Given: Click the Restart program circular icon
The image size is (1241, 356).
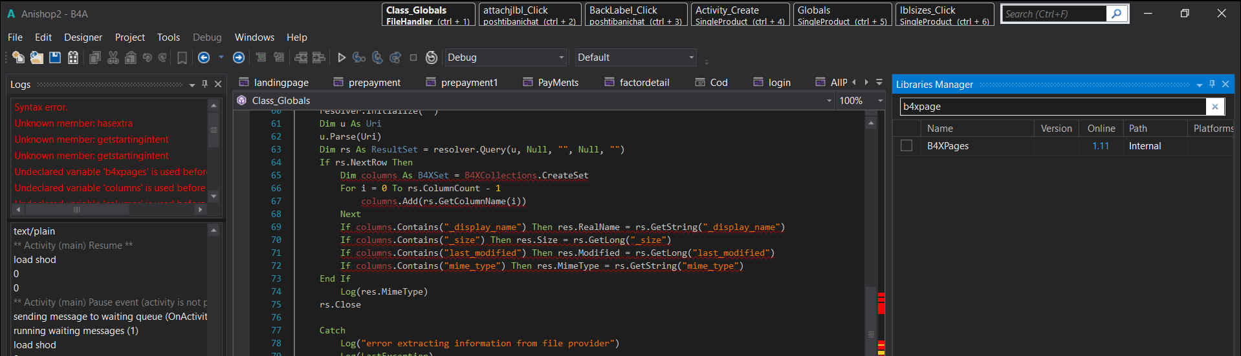Looking at the screenshot, I should [432, 58].
